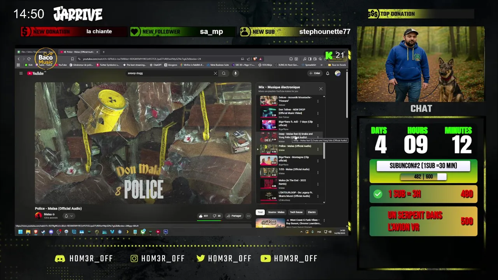Open the Malaa channel avatar under the video
This screenshot has height=280, width=498.
(38, 215)
